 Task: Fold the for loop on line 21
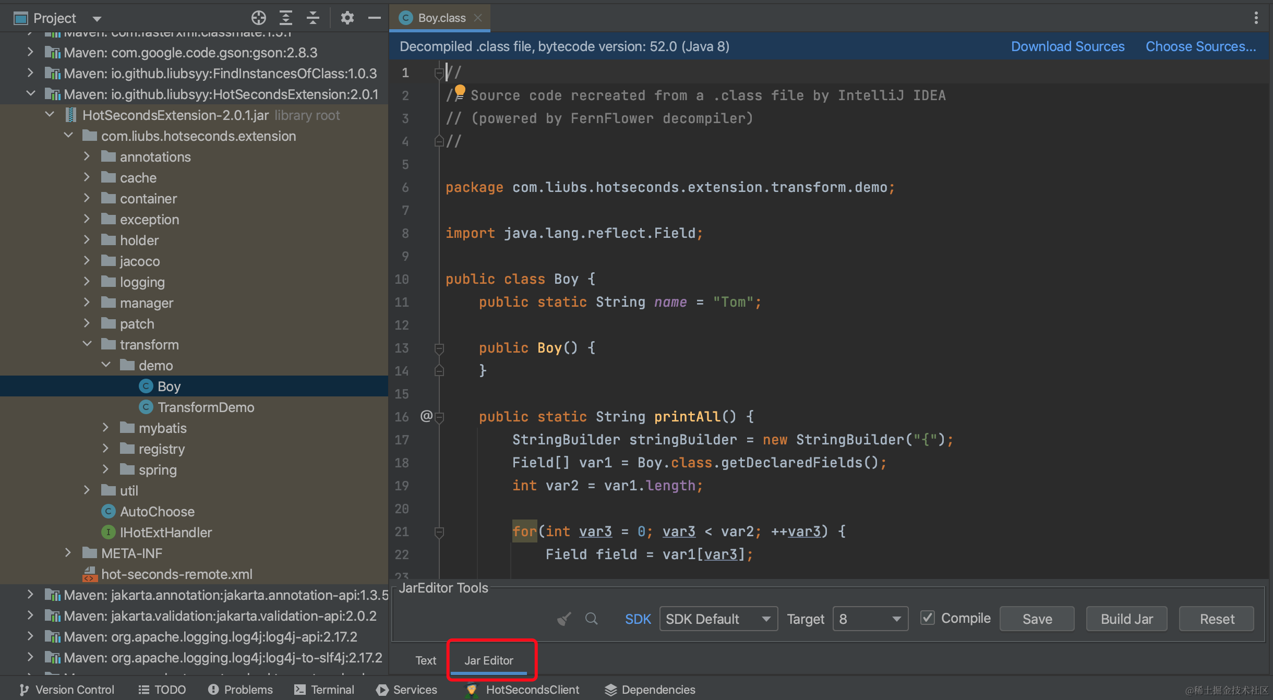pos(439,532)
